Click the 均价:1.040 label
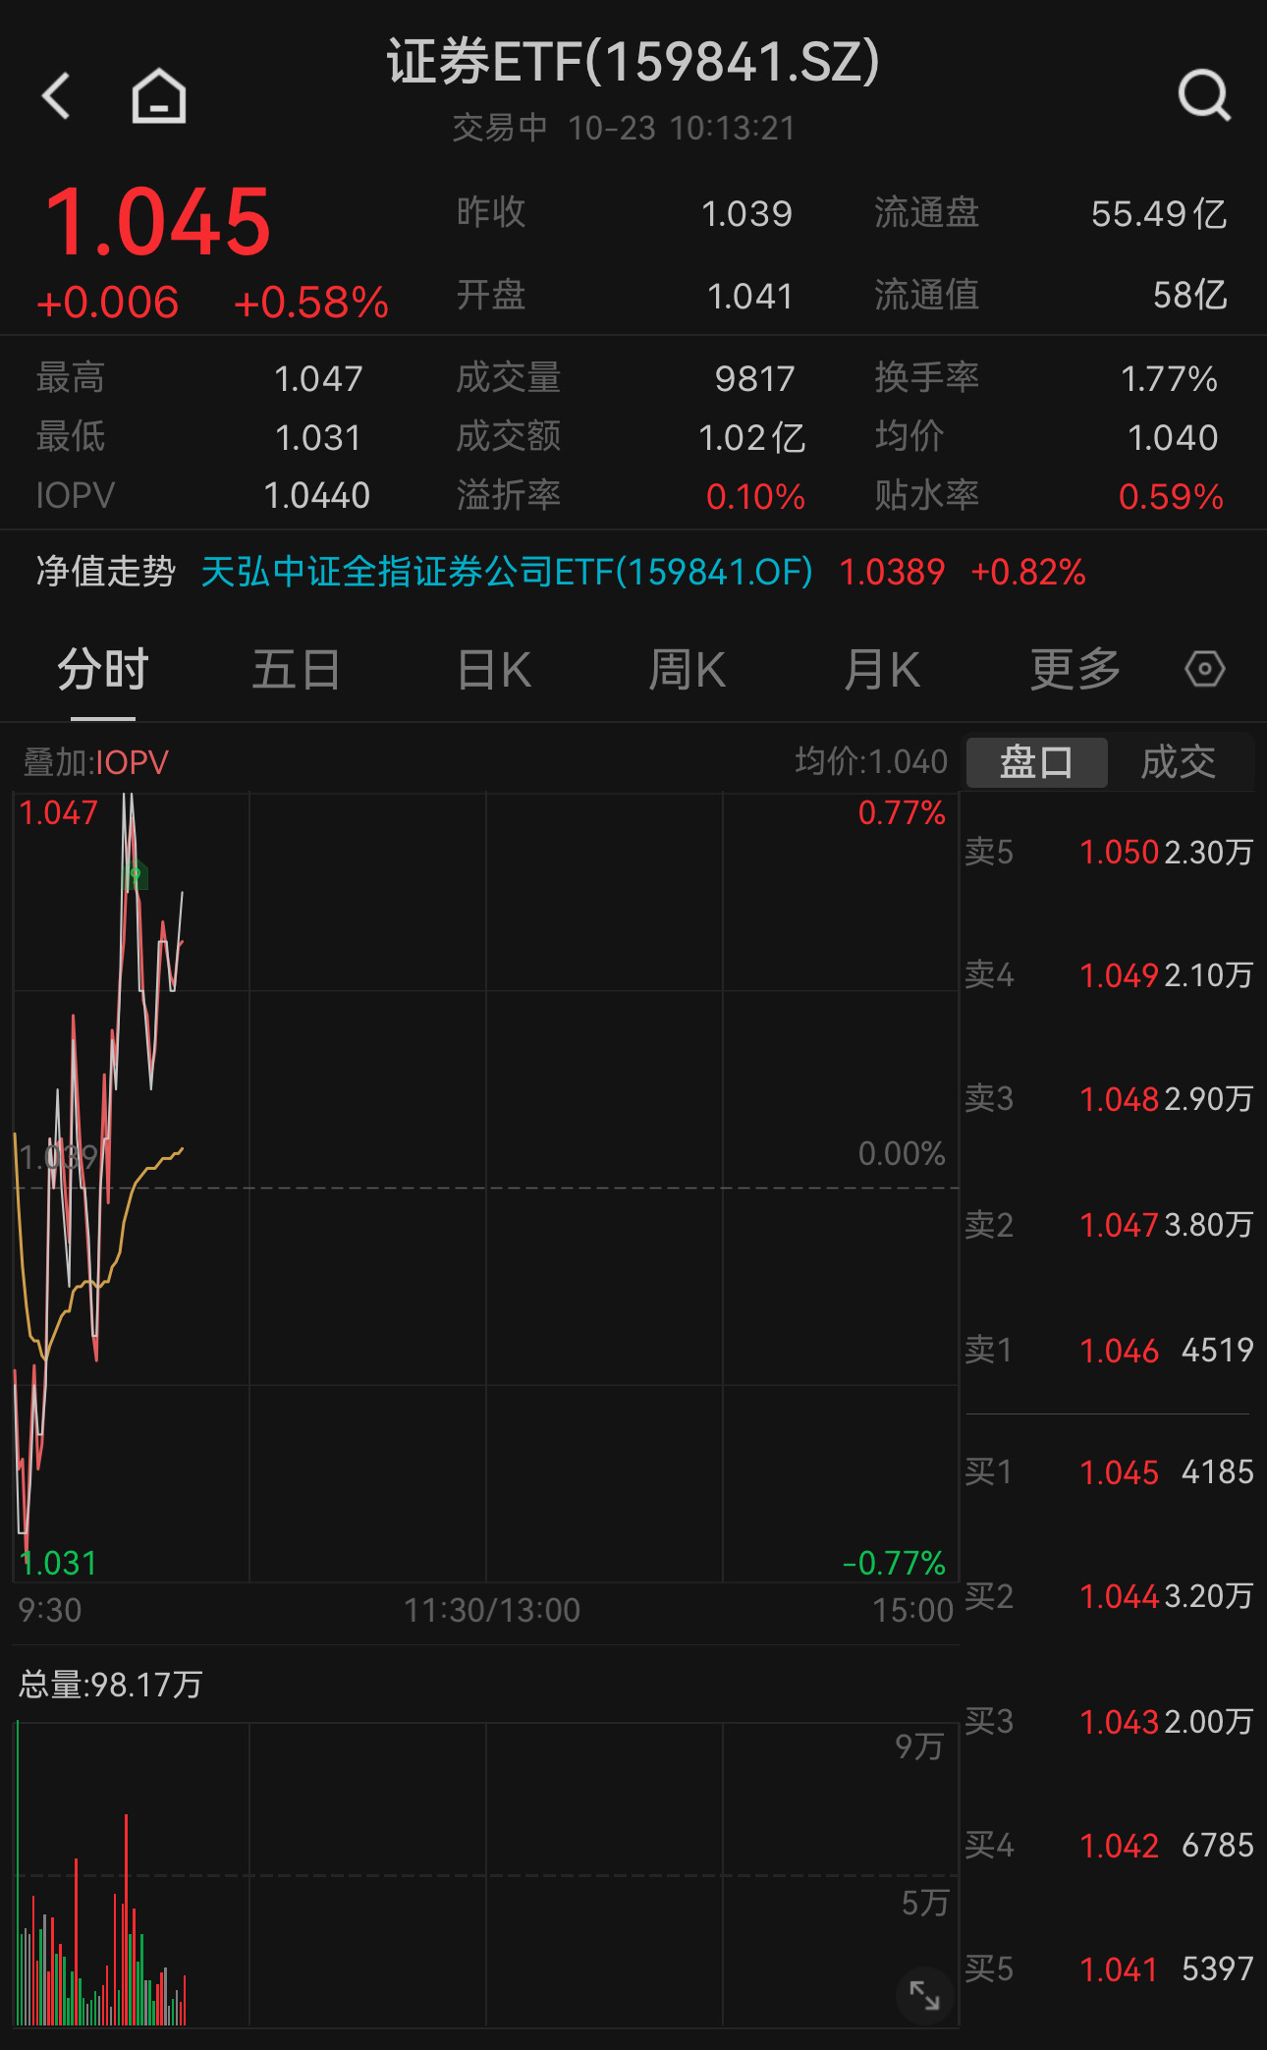This screenshot has height=2050, width=1267. [872, 761]
